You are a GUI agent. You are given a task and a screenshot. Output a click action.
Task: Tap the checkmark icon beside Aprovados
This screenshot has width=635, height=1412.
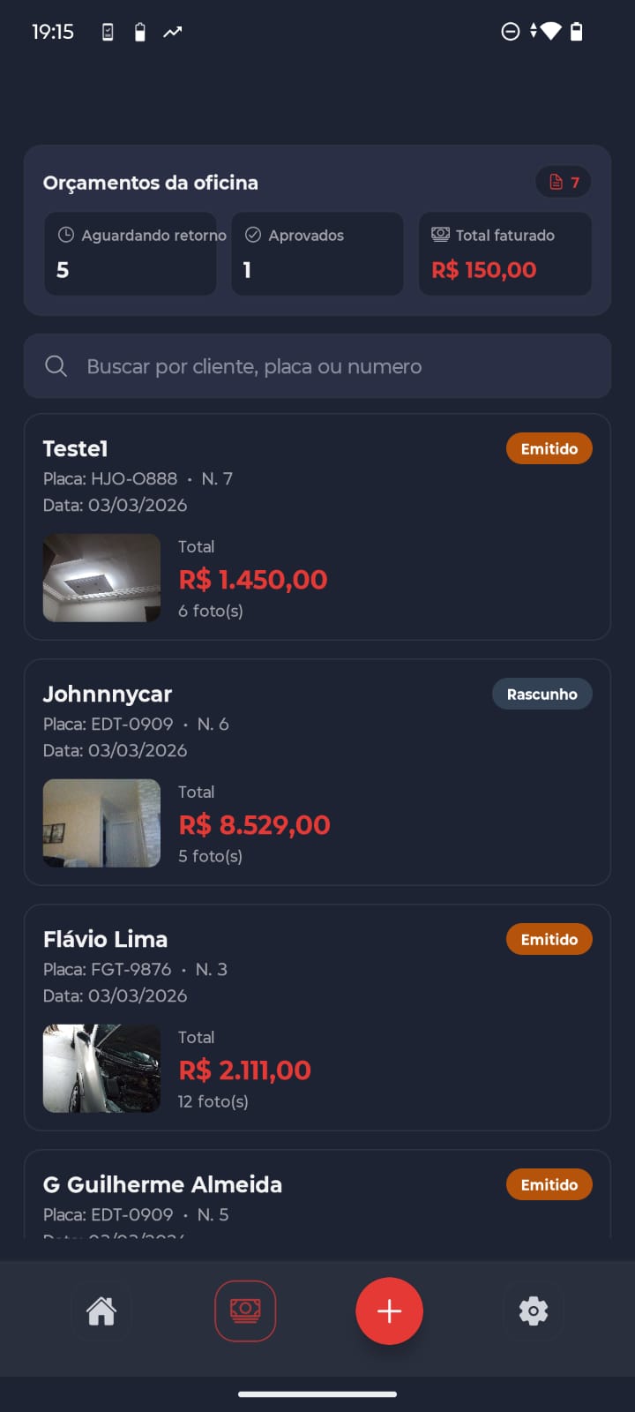(x=253, y=235)
